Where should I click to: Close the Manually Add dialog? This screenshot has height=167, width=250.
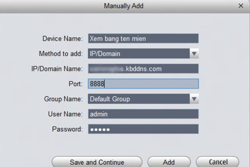241,6
